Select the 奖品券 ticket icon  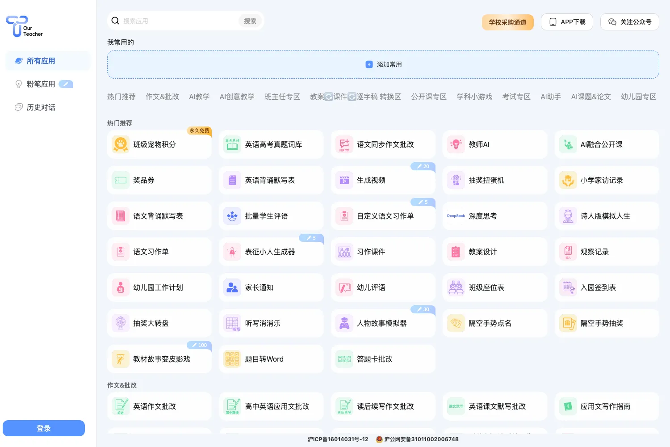(121, 180)
